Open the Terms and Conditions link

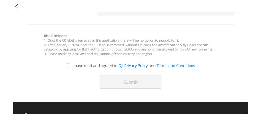[x=176, y=66]
